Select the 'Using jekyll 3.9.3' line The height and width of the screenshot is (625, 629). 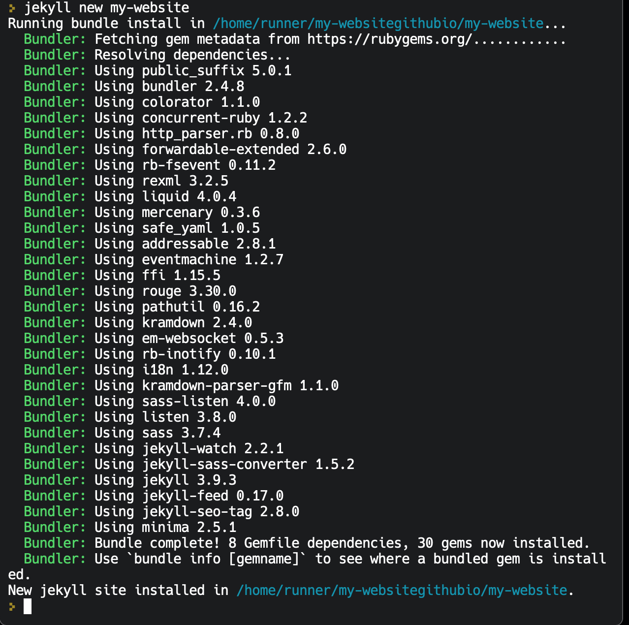[x=165, y=480]
